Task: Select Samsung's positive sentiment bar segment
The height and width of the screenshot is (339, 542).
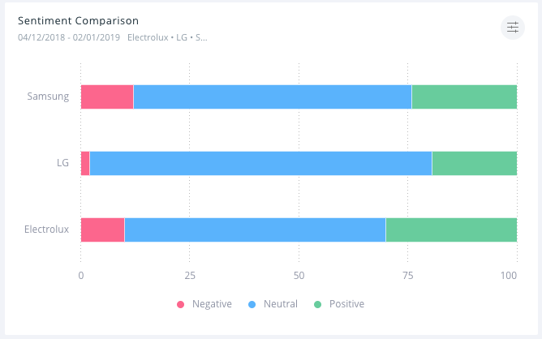Action: coord(464,97)
